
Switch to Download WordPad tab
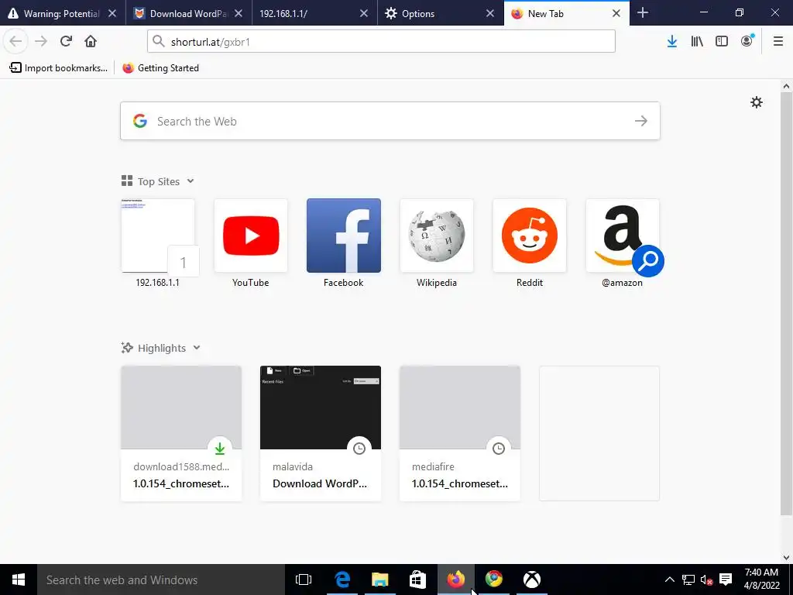coord(188,13)
